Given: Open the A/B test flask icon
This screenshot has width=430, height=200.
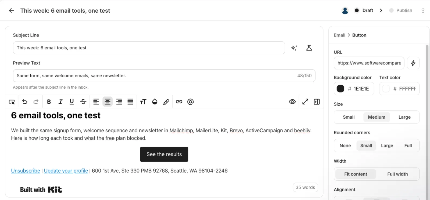Looking at the screenshot, I should (309, 48).
